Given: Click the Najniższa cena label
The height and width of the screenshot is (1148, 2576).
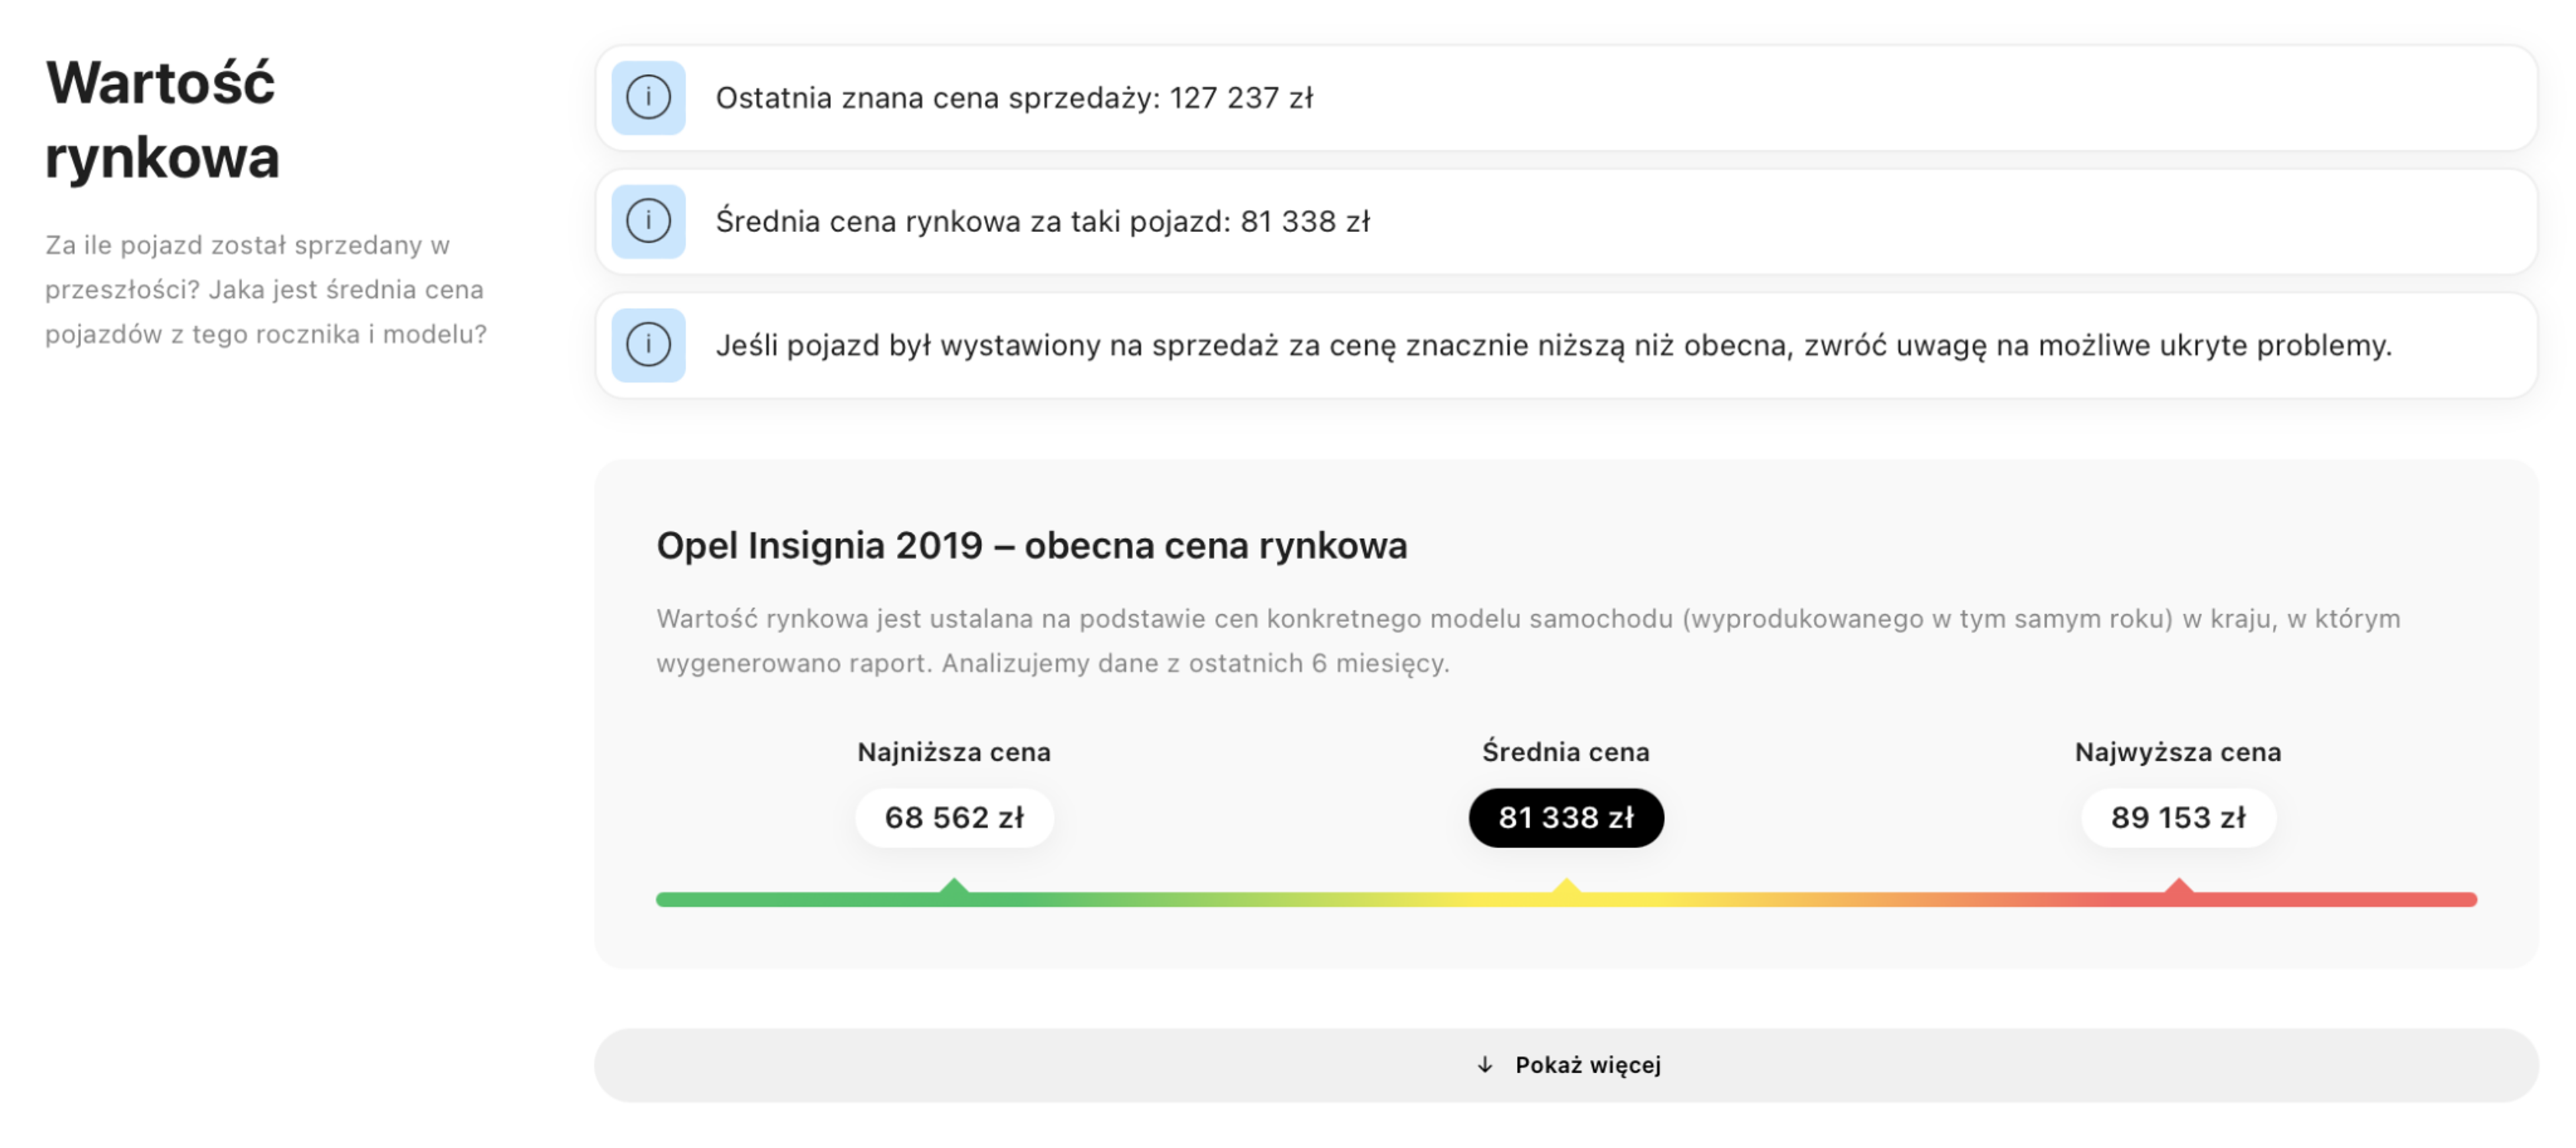Looking at the screenshot, I should tap(954, 752).
